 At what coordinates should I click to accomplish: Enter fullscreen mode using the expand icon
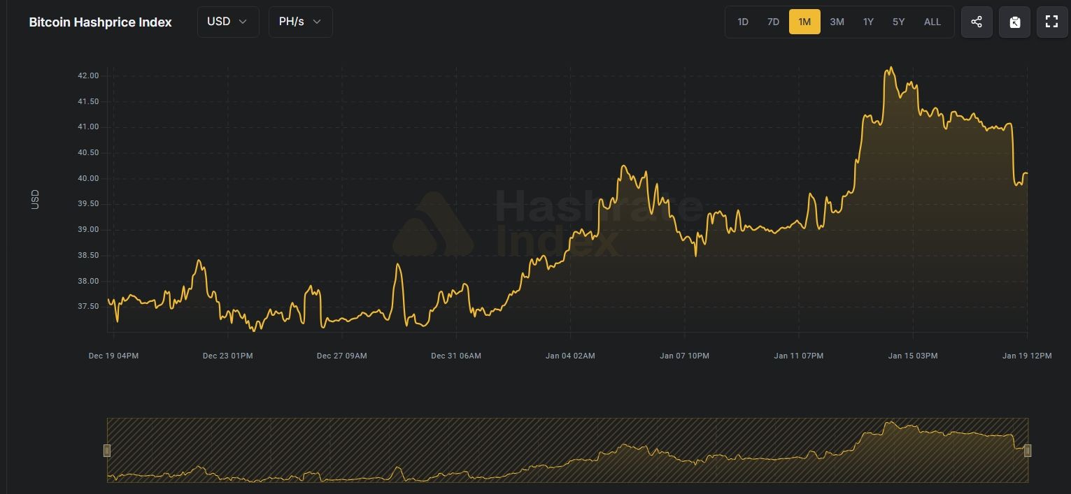coord(1051,22)
